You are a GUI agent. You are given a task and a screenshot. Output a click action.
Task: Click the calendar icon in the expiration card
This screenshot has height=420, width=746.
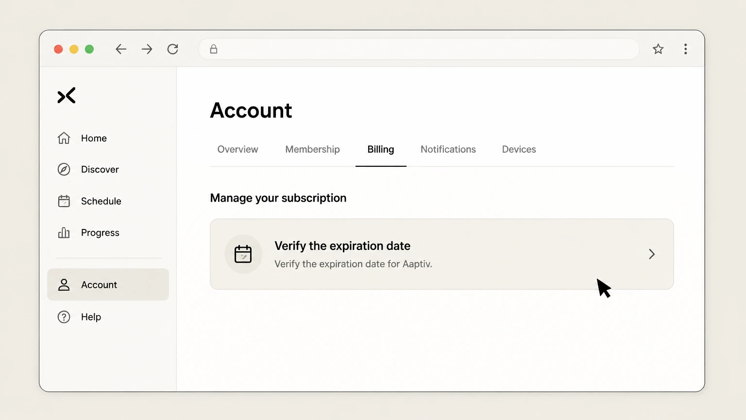243,254
